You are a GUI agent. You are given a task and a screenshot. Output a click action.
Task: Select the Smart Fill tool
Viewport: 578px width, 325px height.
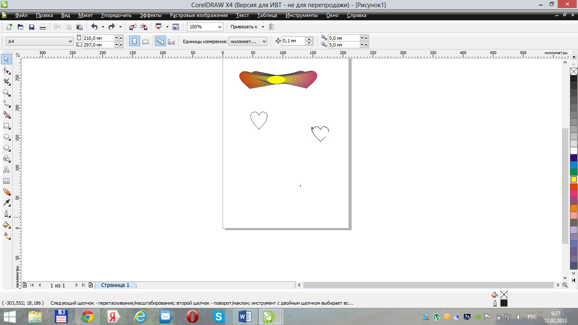tap(6, 114)
